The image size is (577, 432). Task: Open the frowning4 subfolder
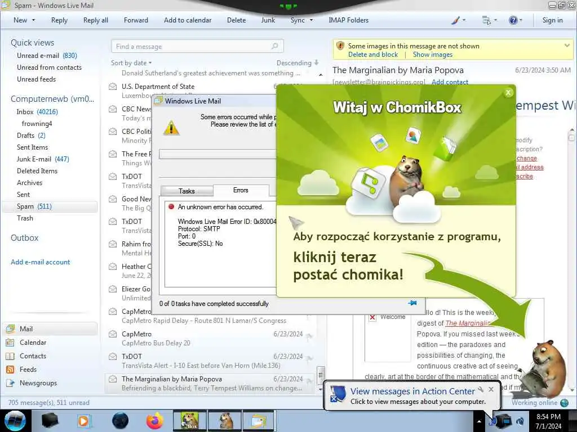click(x=37, y=123)
